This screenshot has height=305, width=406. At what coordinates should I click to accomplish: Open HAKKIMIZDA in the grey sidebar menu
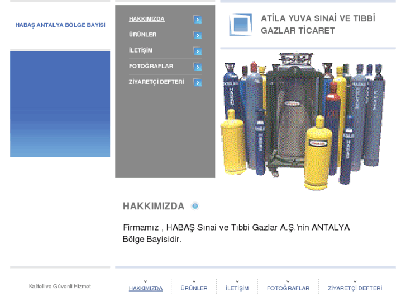[146, 19]
